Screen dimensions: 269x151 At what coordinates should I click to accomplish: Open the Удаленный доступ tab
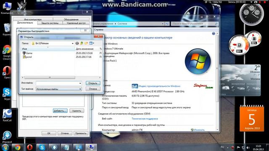point(76,23)
